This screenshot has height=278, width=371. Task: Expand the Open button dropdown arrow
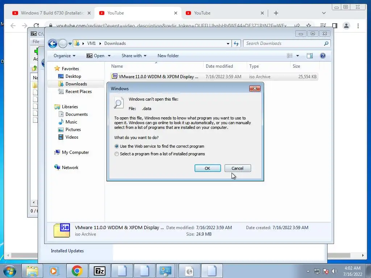109,56
